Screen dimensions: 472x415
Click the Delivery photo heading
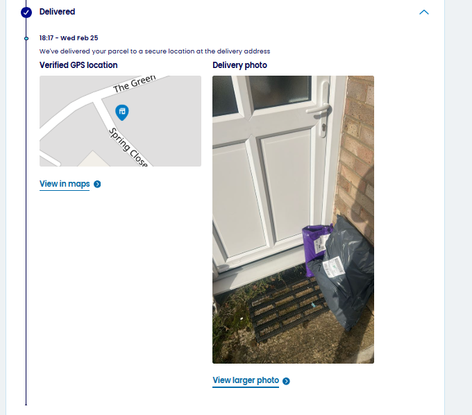(239, 65)
